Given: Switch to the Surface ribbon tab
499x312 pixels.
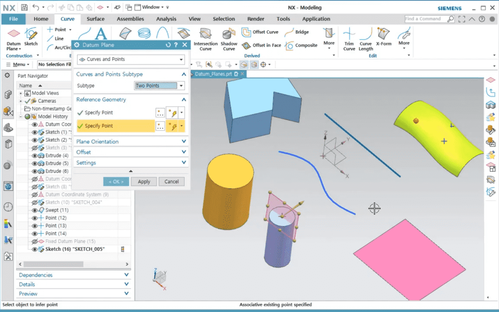Looking at the screenshot, I should [x=96, y=19].
